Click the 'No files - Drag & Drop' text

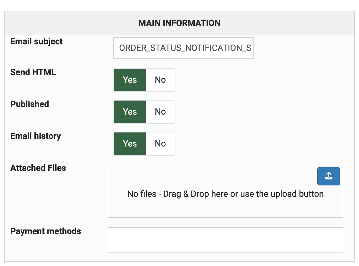[x=225, y=194]
